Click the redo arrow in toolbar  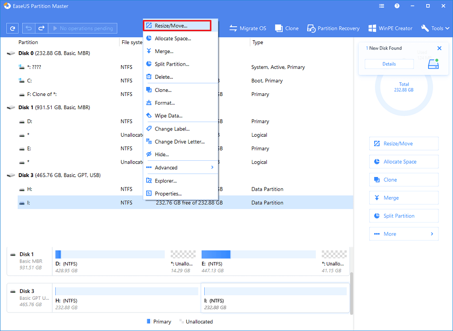click(x=41, y=29)
